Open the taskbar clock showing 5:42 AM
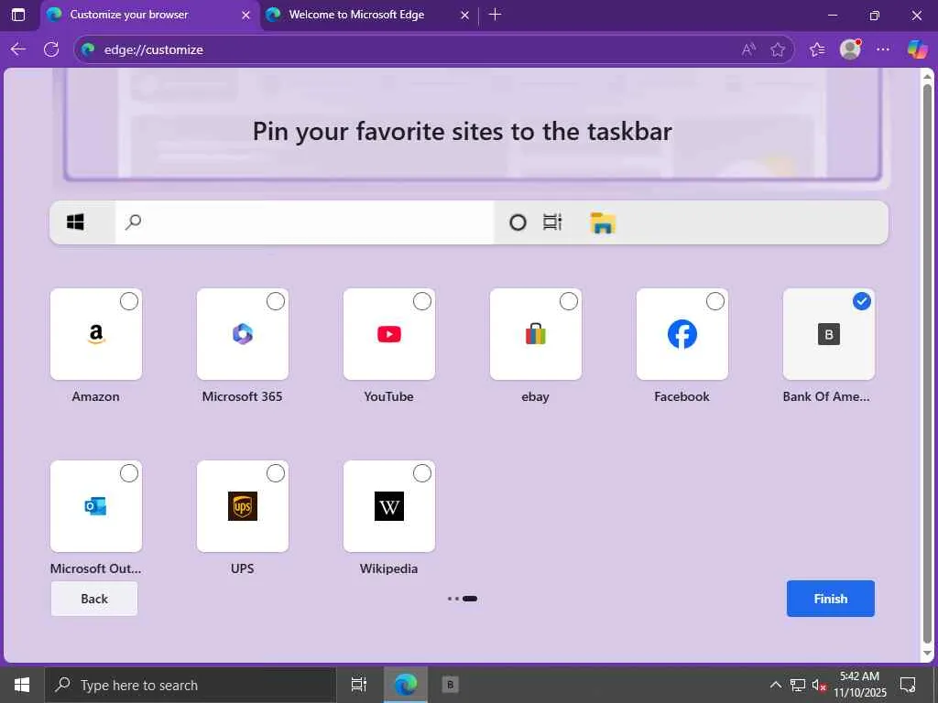This screenshot has height=703, width=938. 859,685
